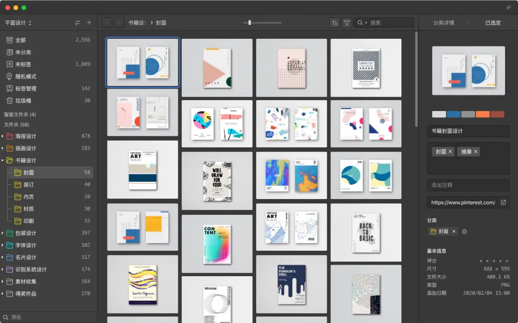Viewport: 518px width, 323px height.
Task: Click the orange color swatch in palette
Action: (483, 114)
